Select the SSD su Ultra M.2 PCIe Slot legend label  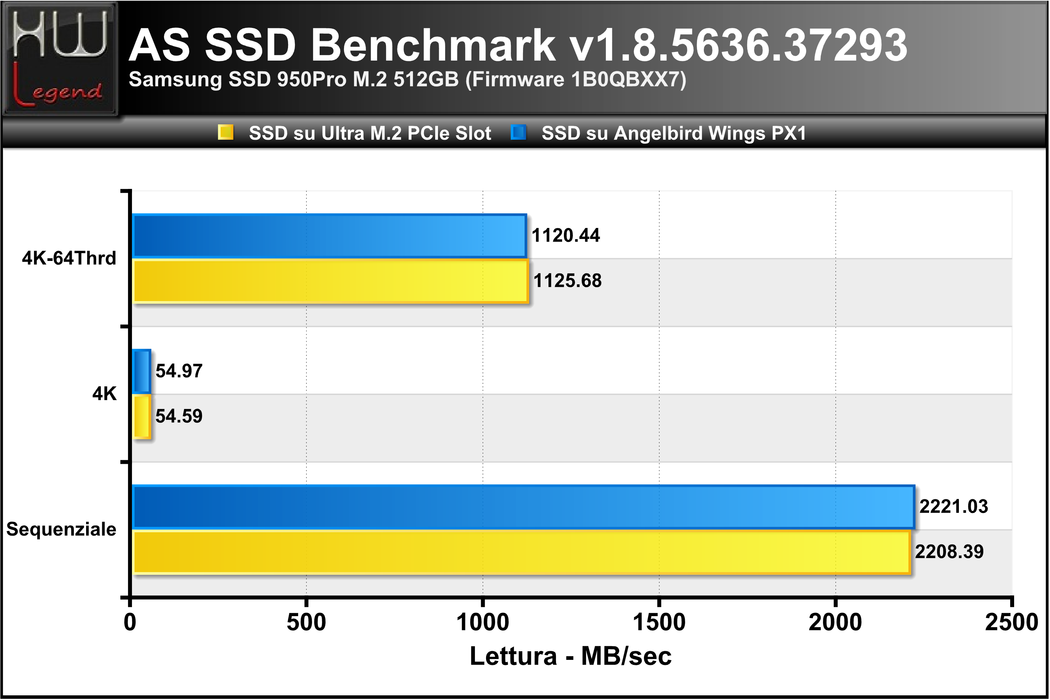(370, 133)
